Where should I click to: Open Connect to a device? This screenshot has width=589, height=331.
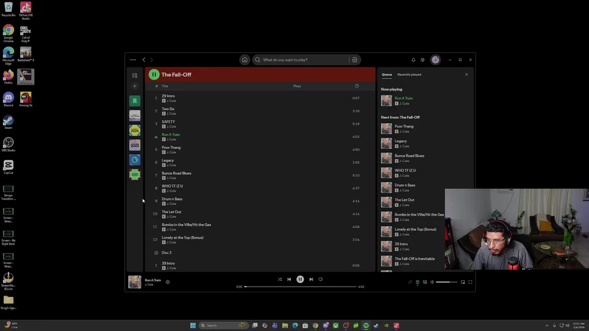click(x=425, y=282)
